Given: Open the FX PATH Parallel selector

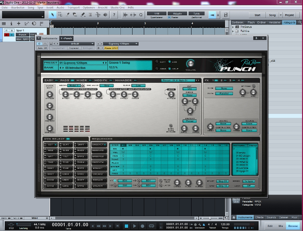Looking at the screenshot, I should click(x=224, y=93).
